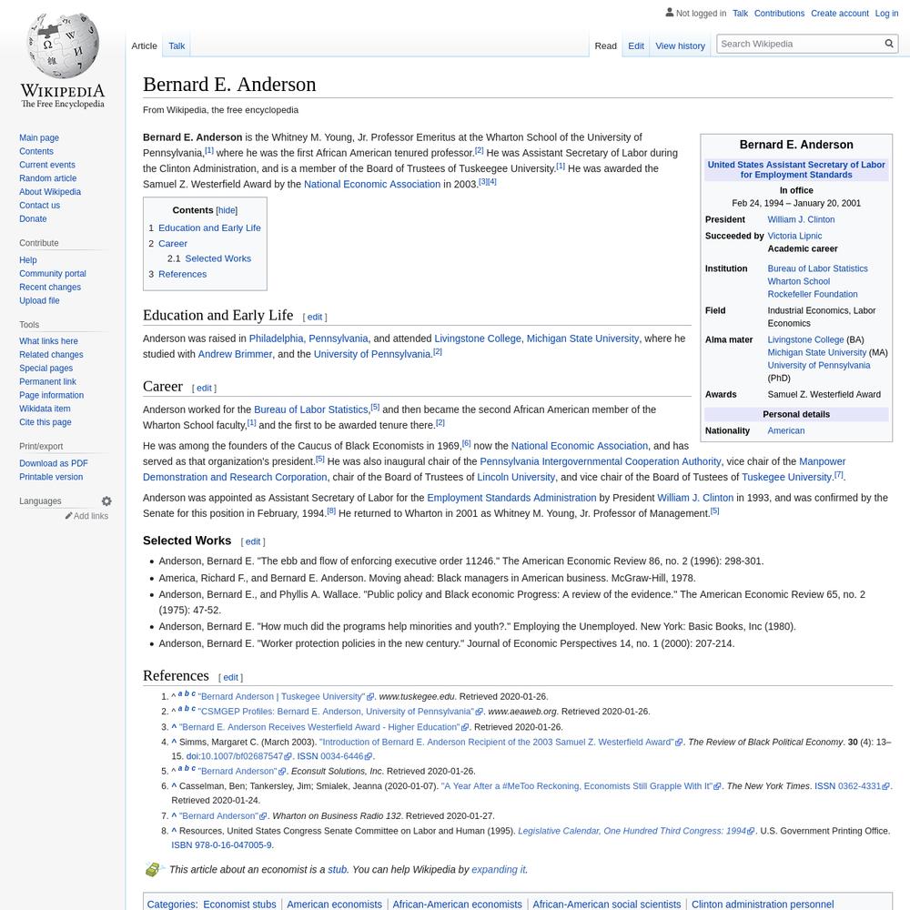Select the Read tab

(605, 45)
